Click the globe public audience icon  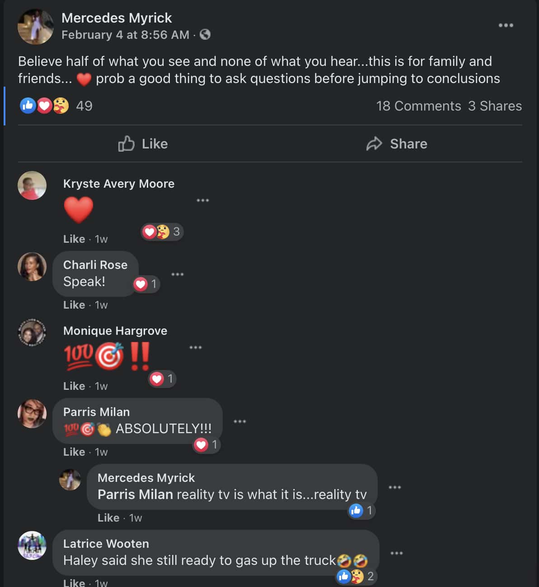[205, 34]
